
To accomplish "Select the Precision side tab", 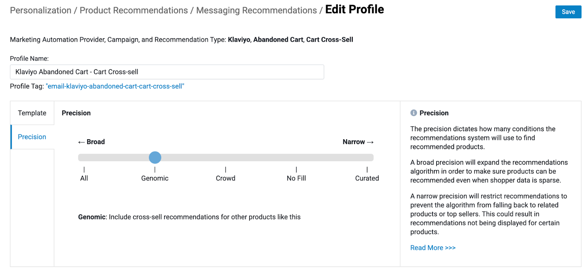I will point(32,137).
